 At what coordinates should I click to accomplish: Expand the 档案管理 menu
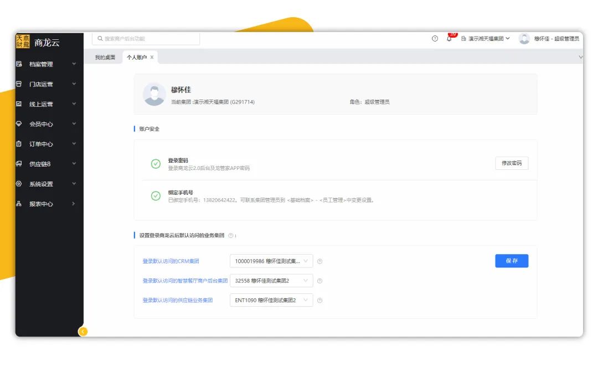tap(74, 64)
